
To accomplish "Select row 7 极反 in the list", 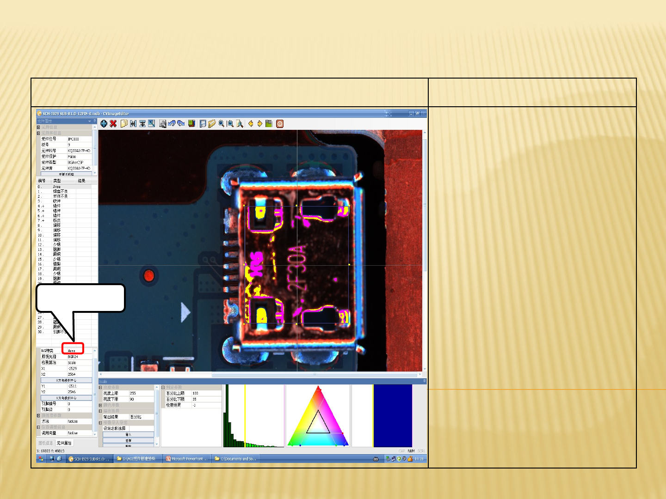I will coord(65,220).
